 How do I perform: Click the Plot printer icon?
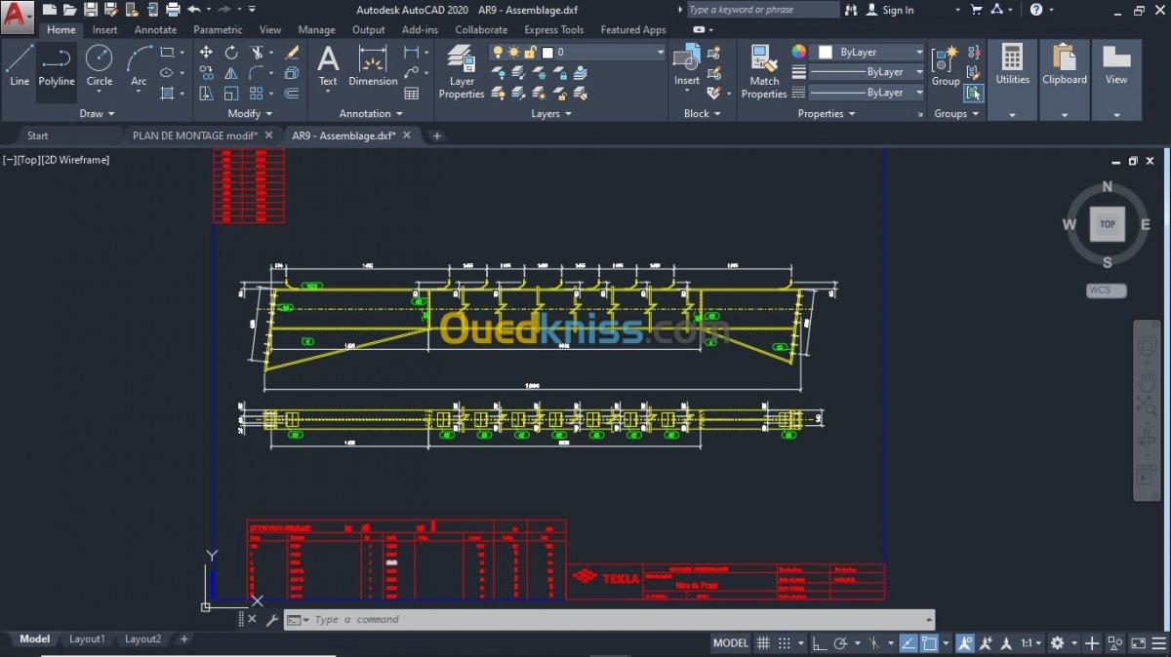tap(174, 10)
